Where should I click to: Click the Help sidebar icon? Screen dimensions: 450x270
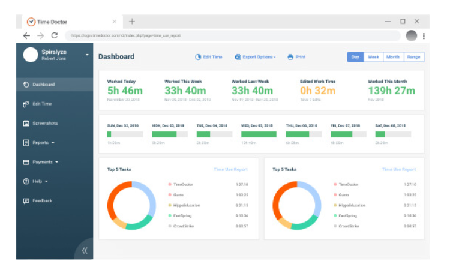(x=26, y=181)
